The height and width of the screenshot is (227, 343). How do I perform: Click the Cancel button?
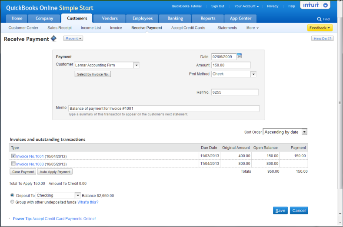tap(299, 211)
